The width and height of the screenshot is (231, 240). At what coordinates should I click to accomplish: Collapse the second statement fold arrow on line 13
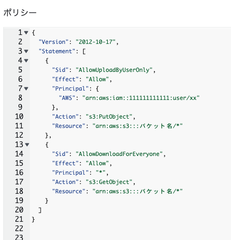27,145
